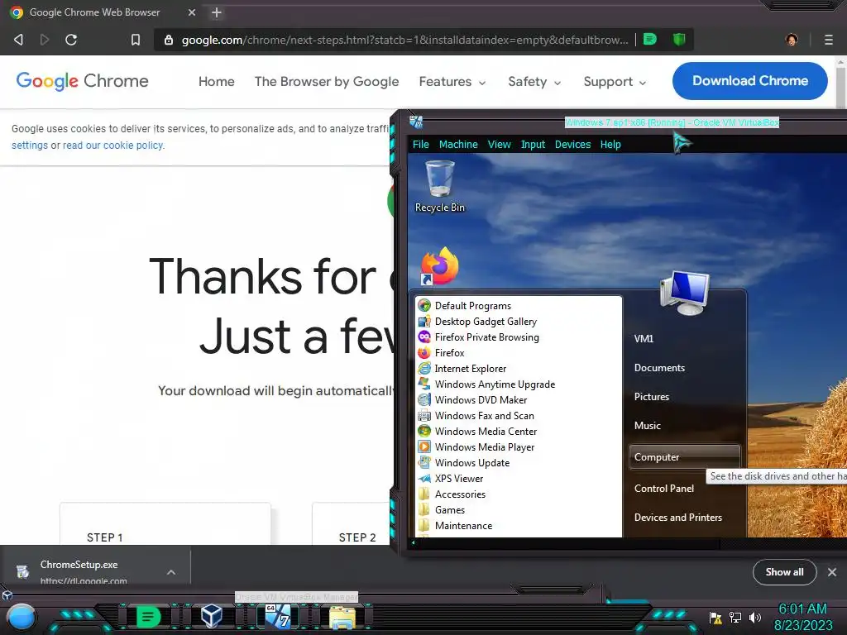Screen dimensions: 847x635
Task: Click the Download Chrome button
Action: point(749,81)
